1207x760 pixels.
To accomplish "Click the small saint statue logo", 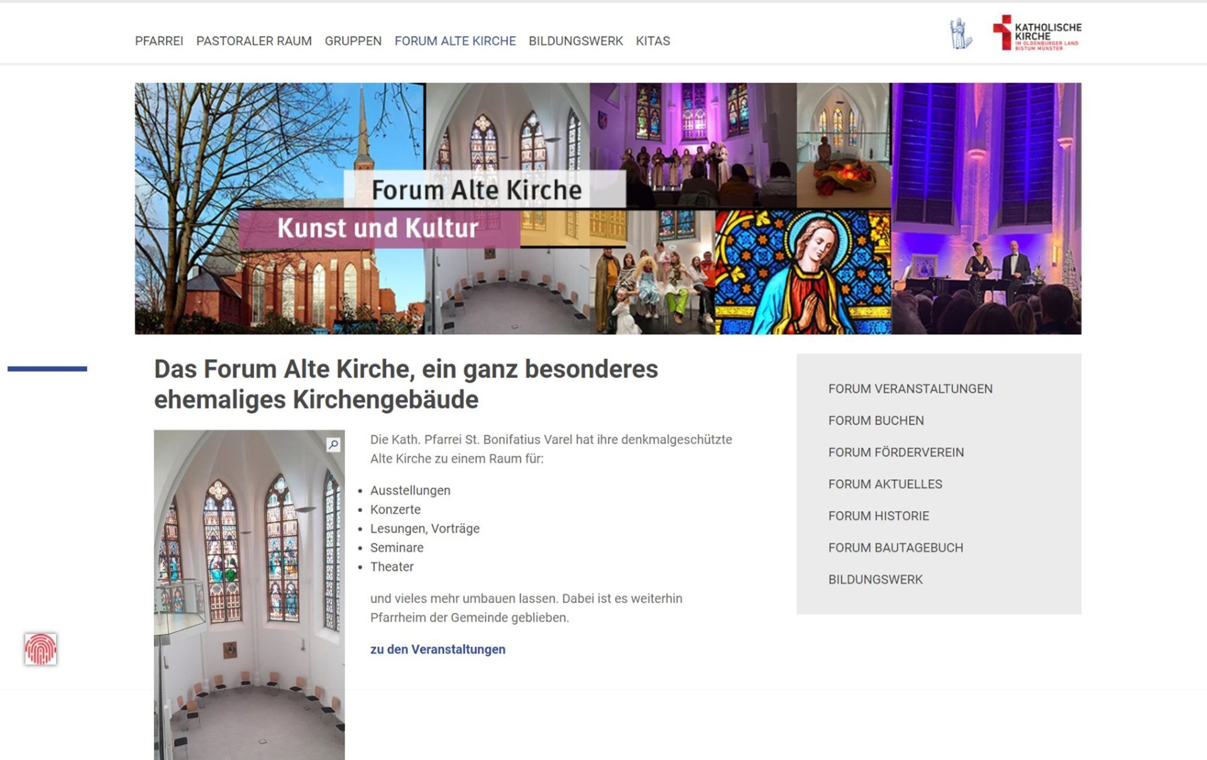I will pos(960,34).
